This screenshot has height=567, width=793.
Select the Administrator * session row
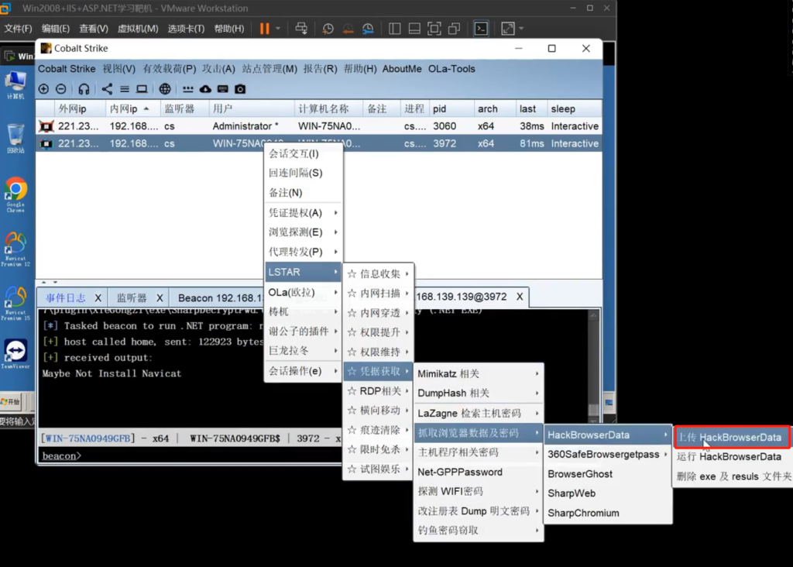318,126
